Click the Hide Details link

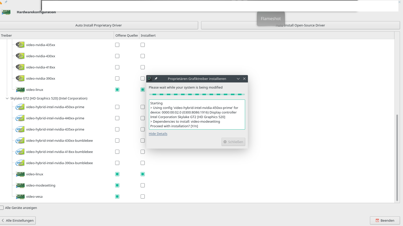tap(158, 134)
